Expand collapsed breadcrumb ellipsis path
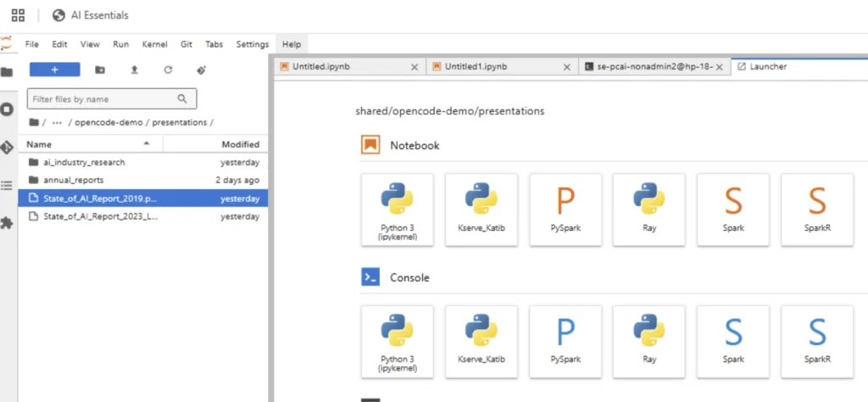The image size is (868, 402). [x=56, y=122]
